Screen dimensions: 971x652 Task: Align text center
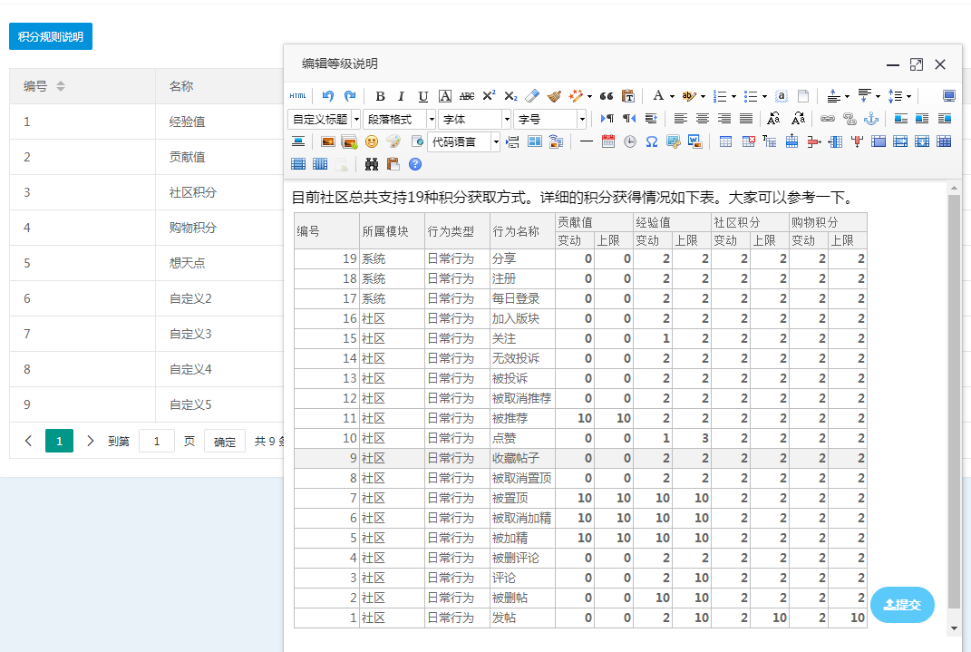click(x=703, y=118)
